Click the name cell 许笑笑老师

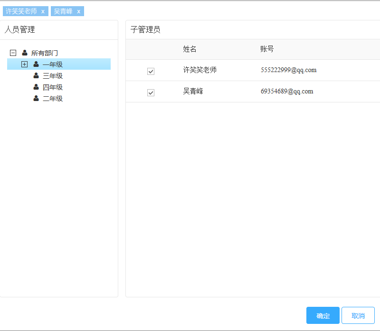[x=199, y=70]
